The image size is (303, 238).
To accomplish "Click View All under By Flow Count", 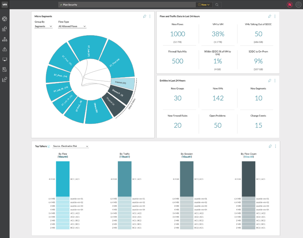I will [249, 157].
